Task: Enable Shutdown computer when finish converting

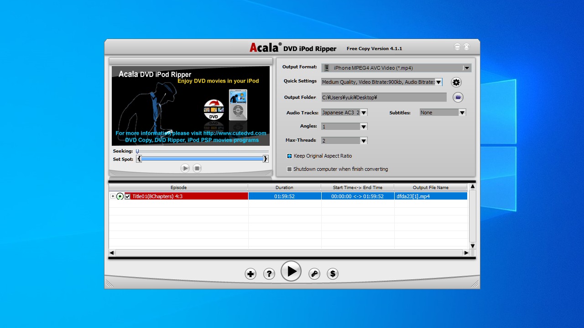Action: [x=289, y=169]
